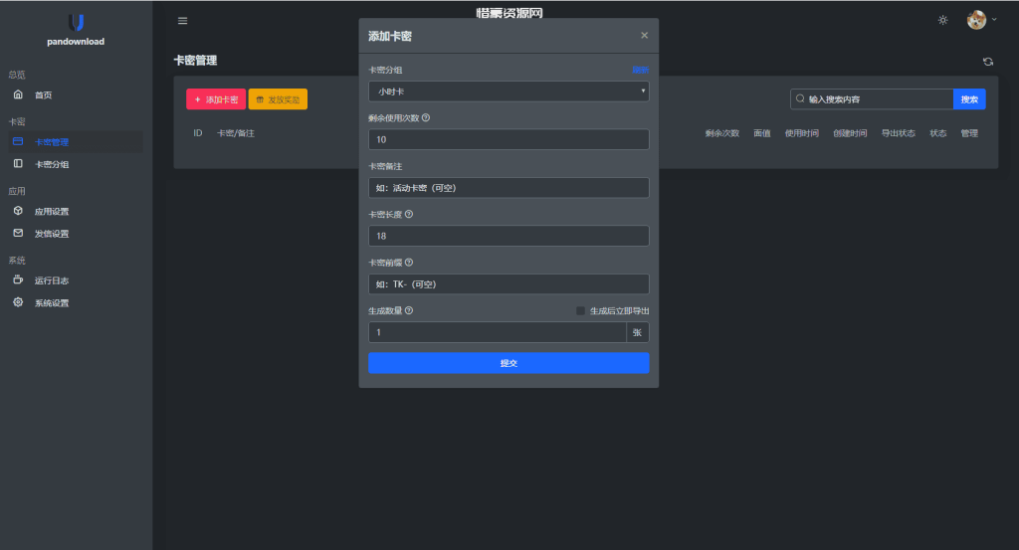Submit the form with 提交 button

tap(509, 363)
